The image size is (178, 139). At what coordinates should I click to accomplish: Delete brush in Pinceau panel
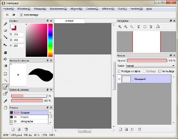pyautogui.click(x=26, y=129)
